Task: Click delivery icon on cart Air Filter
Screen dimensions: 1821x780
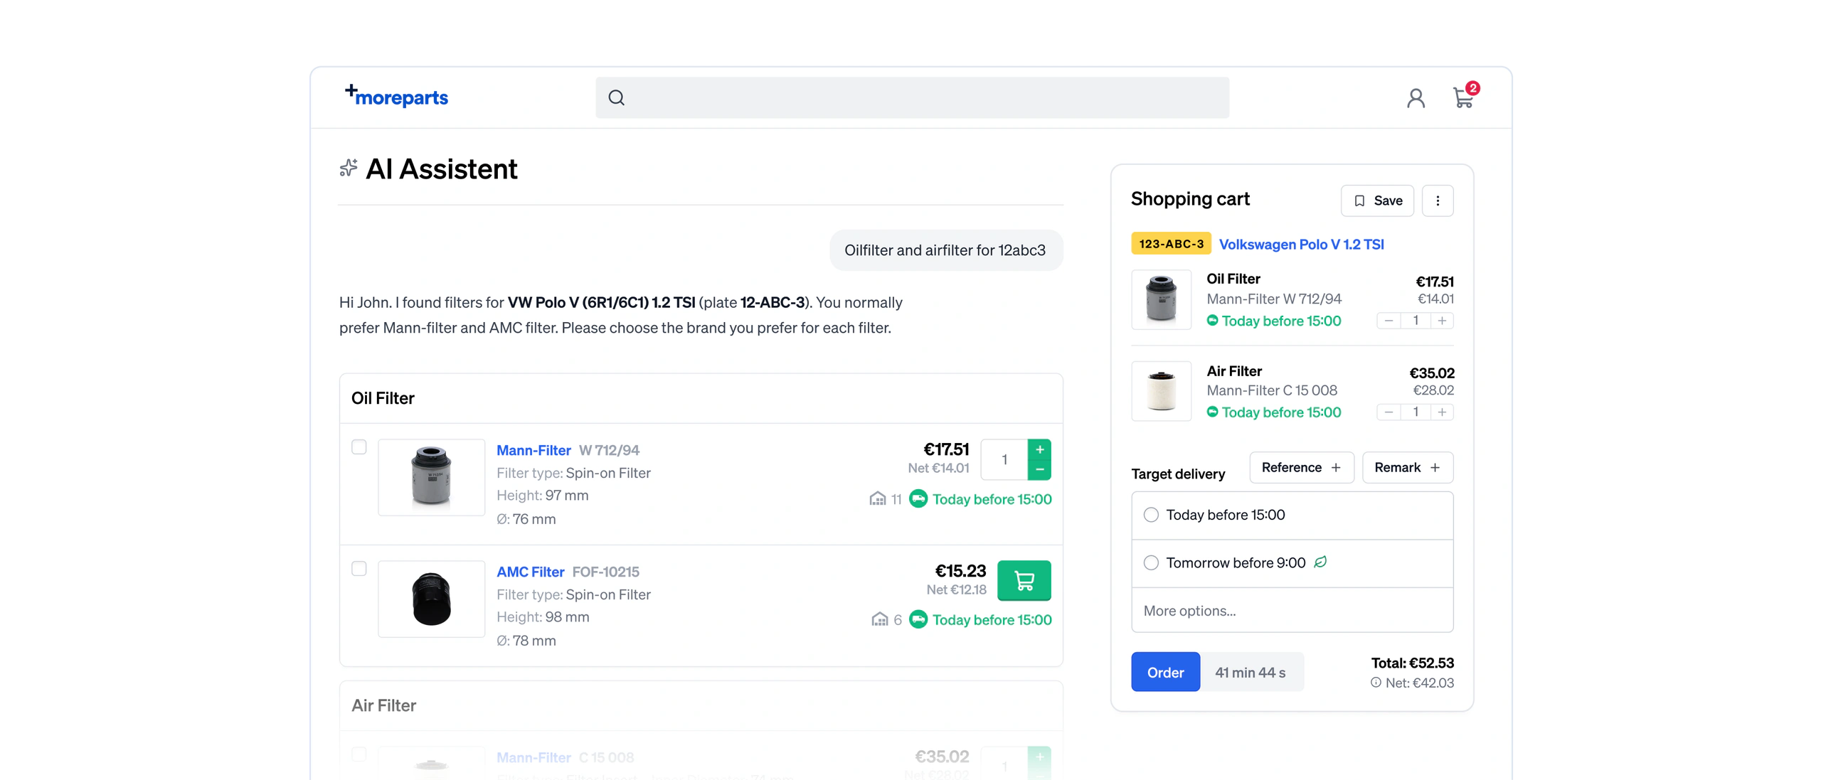Action: coord(1212,412)
